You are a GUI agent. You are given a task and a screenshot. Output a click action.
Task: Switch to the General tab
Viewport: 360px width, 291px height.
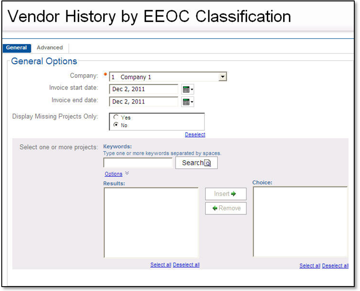click(17, 48)
